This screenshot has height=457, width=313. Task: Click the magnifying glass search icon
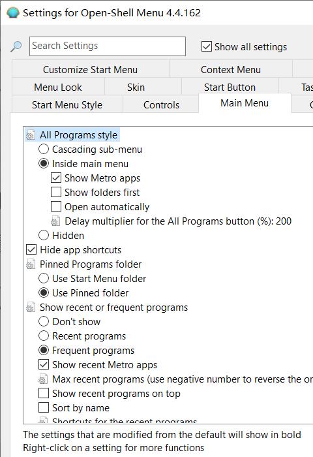click(x=16, y=46)
